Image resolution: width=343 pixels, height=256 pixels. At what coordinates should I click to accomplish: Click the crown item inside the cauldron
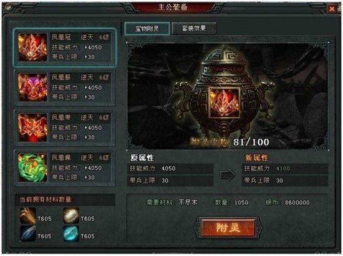[224, 102]
